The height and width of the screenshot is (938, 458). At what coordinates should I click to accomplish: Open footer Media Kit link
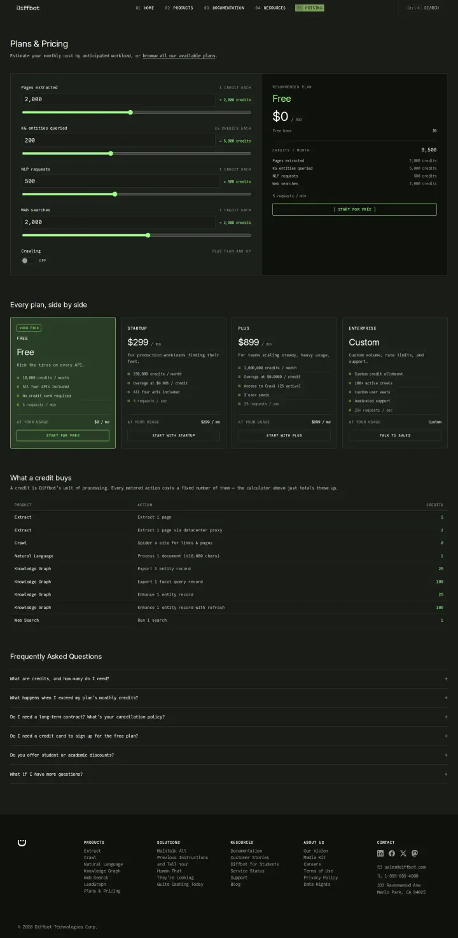(x=314, y=857)
